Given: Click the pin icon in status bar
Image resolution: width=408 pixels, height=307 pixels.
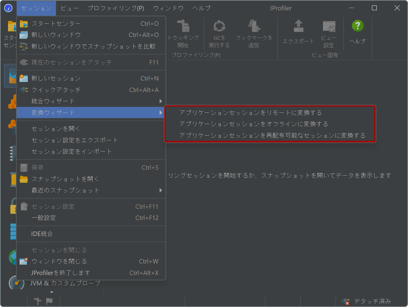Looking at the screenshot, I should click(38, 301).
